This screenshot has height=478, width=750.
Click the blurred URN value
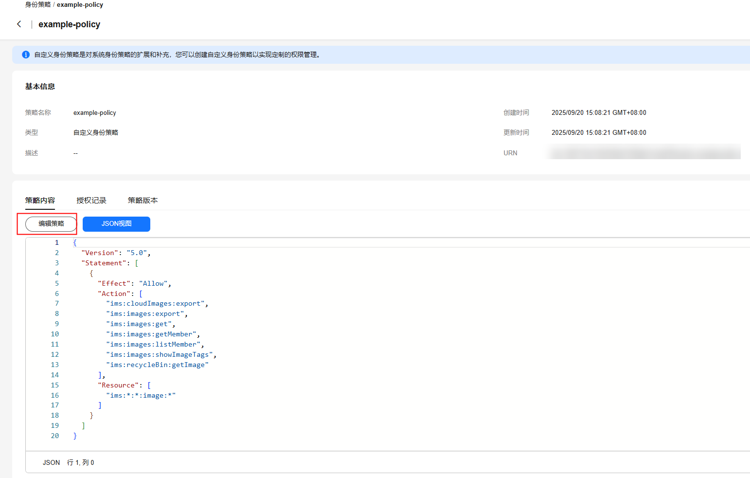[x=644, y=152]
